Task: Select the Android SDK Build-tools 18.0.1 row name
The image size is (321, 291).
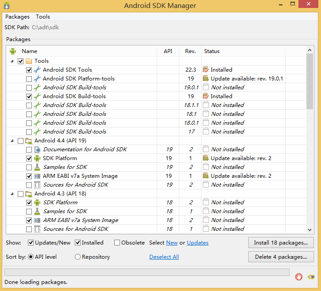Action: (75, 123)
